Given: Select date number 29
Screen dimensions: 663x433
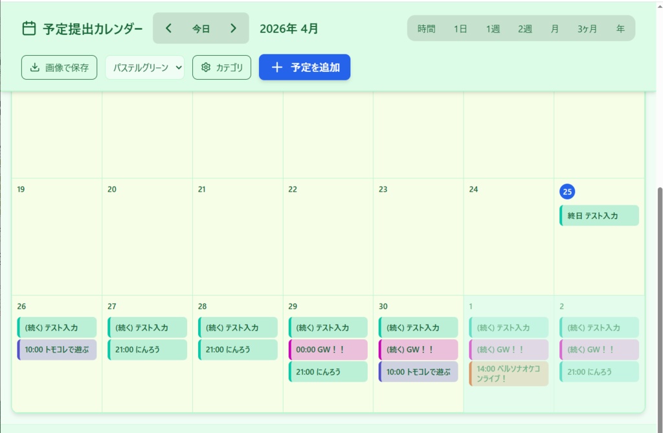Looking at the screenshot, I should (293, 306).
